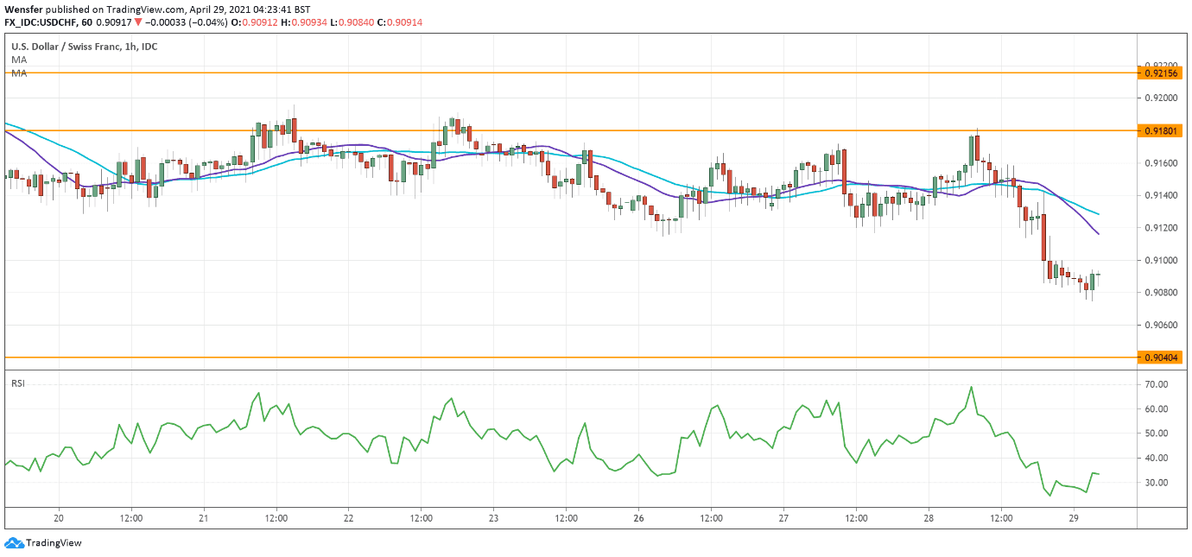Click date label 22 on time axis
This screenshot has width=1192, height=557.
click(x=349, y=518)
